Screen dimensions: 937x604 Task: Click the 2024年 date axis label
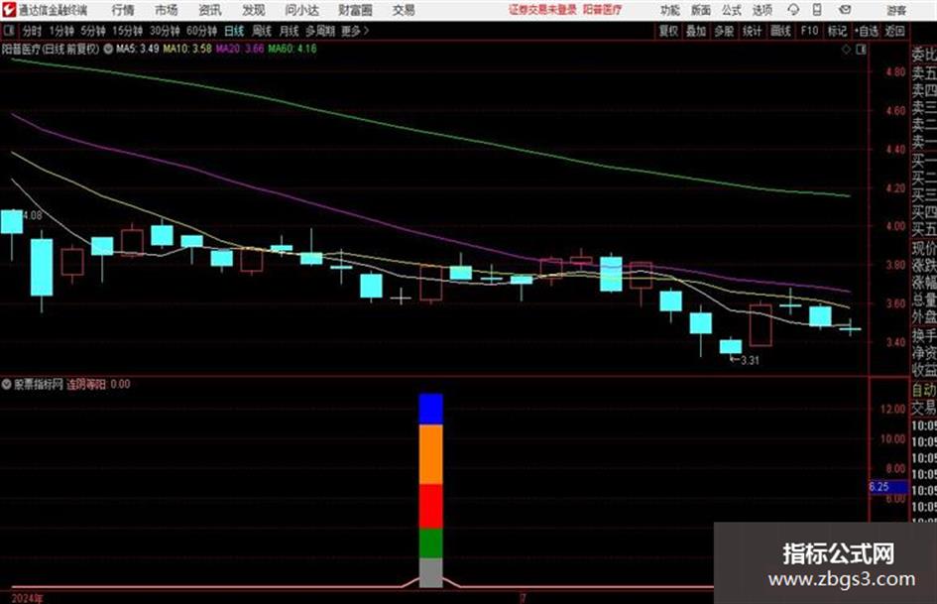[x=27, y=598]
